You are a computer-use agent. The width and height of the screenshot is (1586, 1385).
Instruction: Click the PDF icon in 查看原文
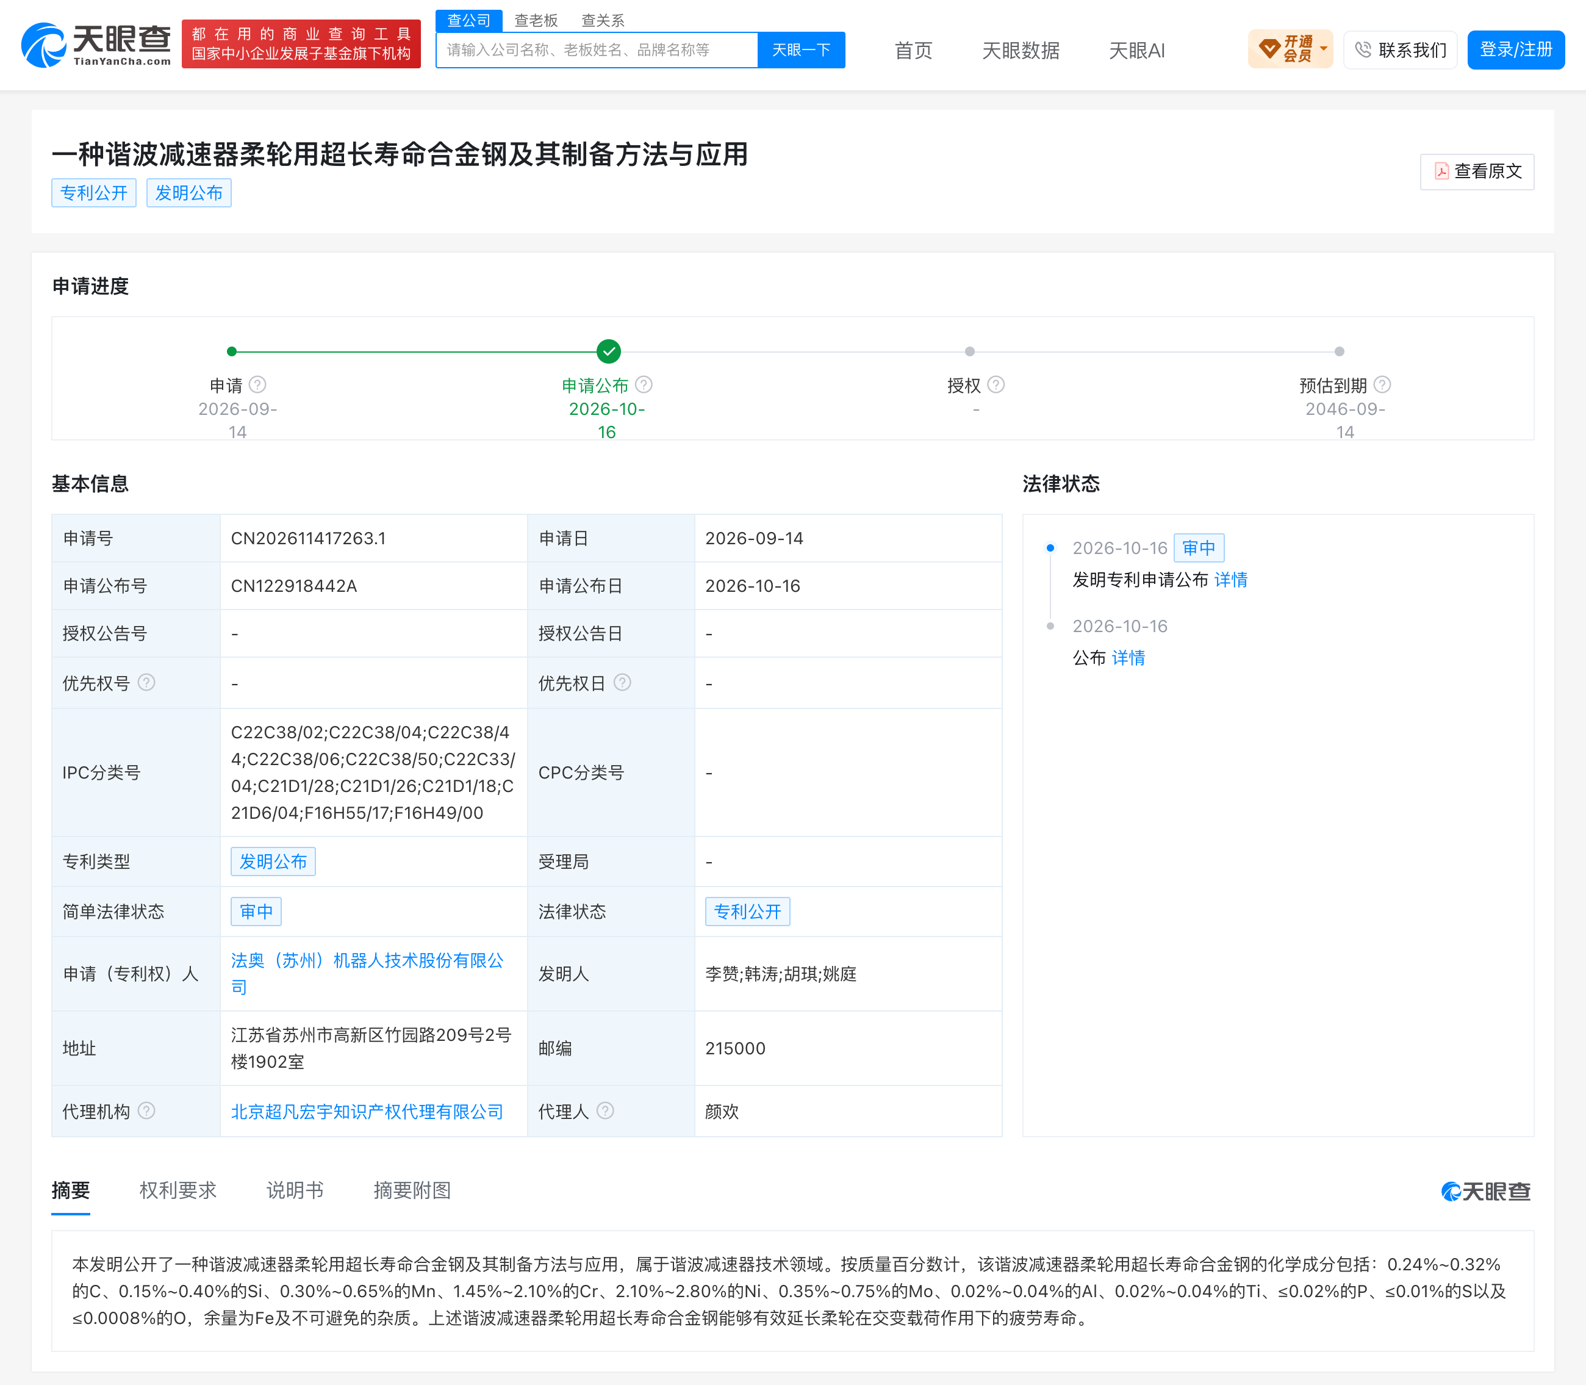(x=1441, y=171)
